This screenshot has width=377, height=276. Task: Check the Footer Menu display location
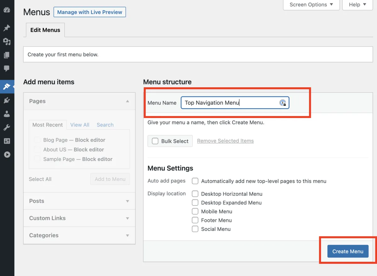(195, 220)
